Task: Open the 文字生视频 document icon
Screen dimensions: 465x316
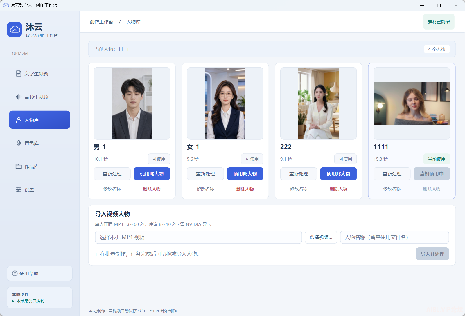Action: tap(19, 74)
